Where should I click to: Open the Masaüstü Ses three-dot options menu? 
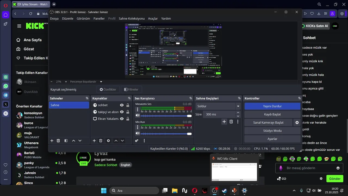(138, 110)
